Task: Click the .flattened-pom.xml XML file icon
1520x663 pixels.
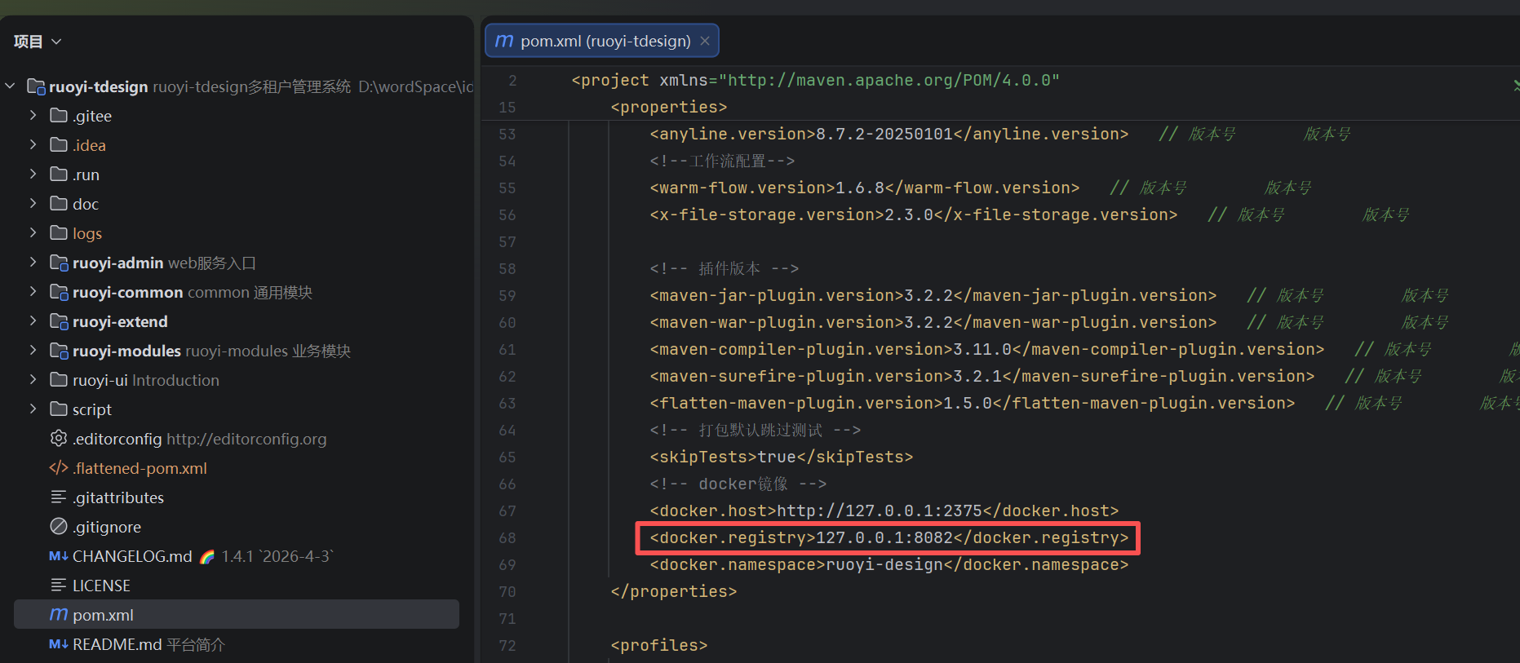Action: (x=59, y=468)
